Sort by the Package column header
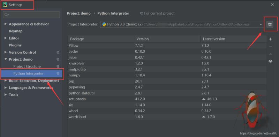This screenshot has width=279, height=137. point(101,39)
